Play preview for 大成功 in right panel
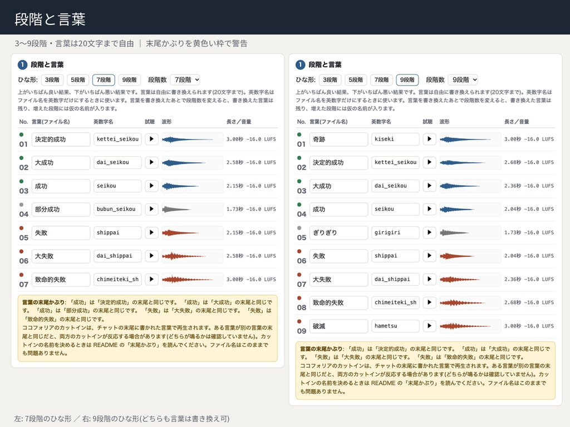 pos(429,186)
